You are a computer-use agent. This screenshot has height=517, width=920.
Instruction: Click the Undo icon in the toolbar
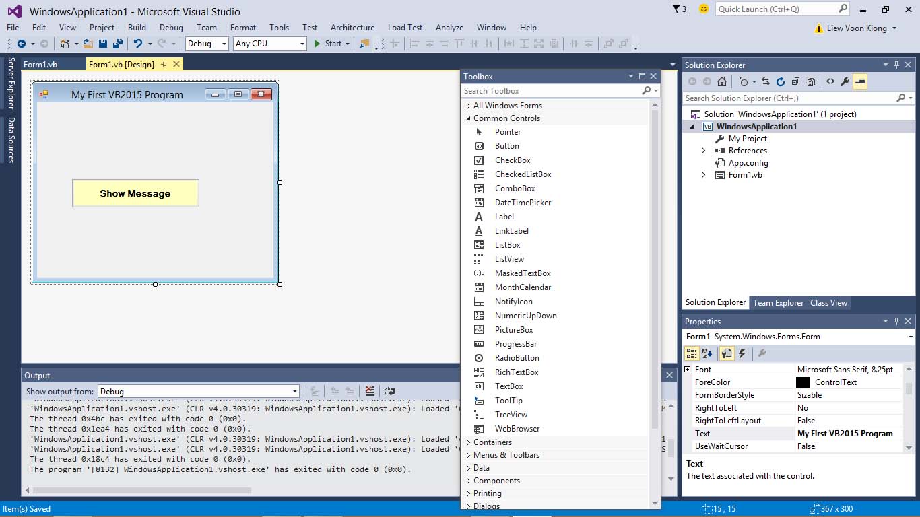click(139, 43)
